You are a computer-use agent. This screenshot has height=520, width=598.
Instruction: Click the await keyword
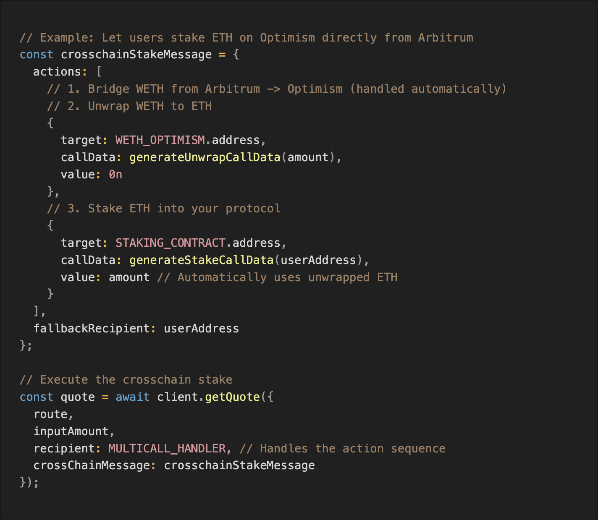pos(132,397)
